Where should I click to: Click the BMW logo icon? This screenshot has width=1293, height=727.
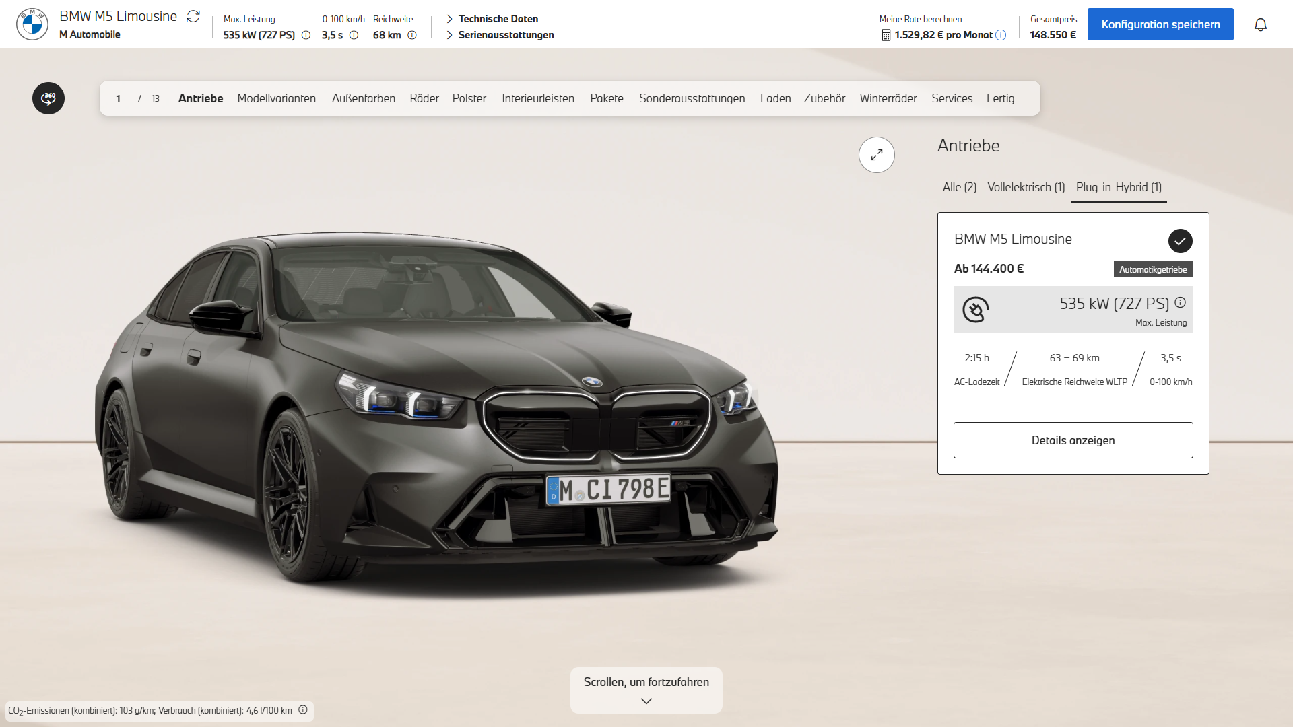click(x=32, y=24)
